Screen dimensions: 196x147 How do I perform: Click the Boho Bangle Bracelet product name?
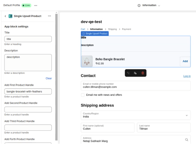pyautogui.click(x=110, y=59)
